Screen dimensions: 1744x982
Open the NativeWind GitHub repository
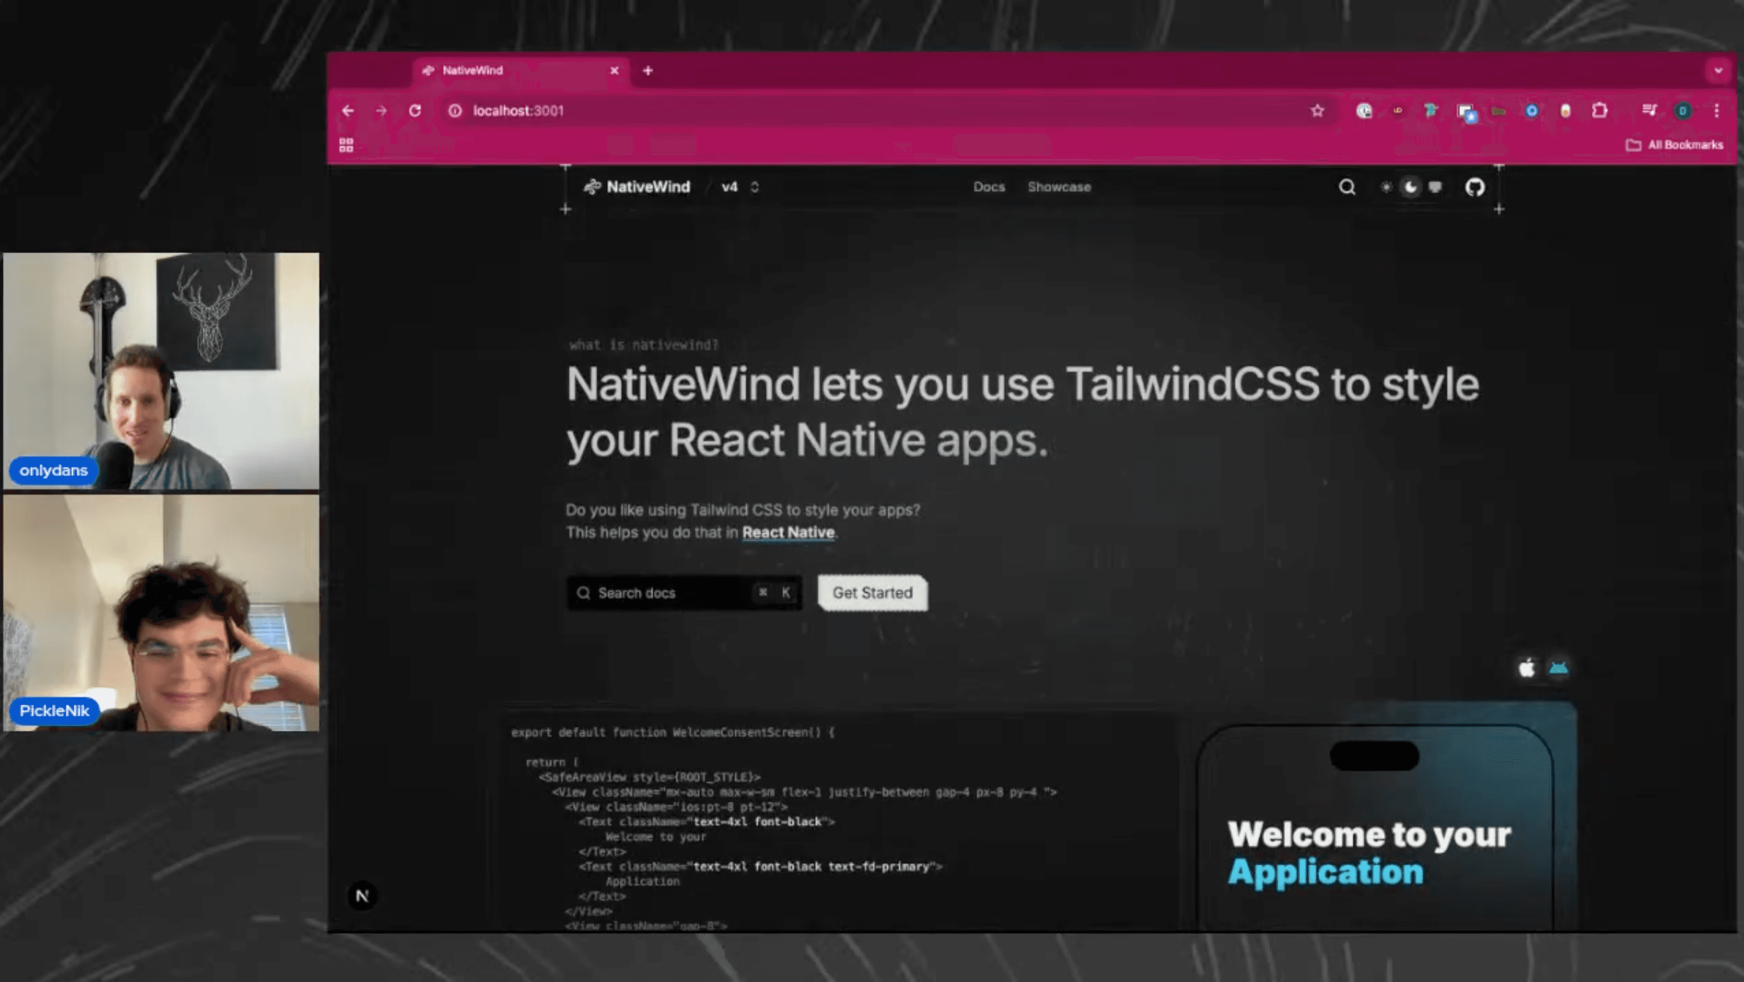[x=1476, y=188]
